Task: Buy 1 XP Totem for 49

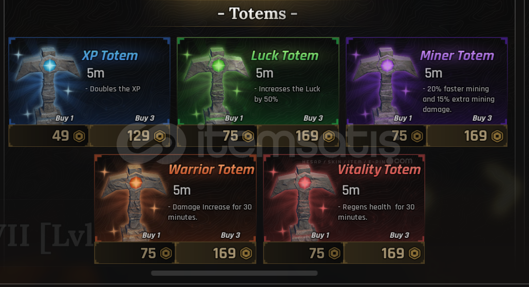Action: (x=49, y=136)
